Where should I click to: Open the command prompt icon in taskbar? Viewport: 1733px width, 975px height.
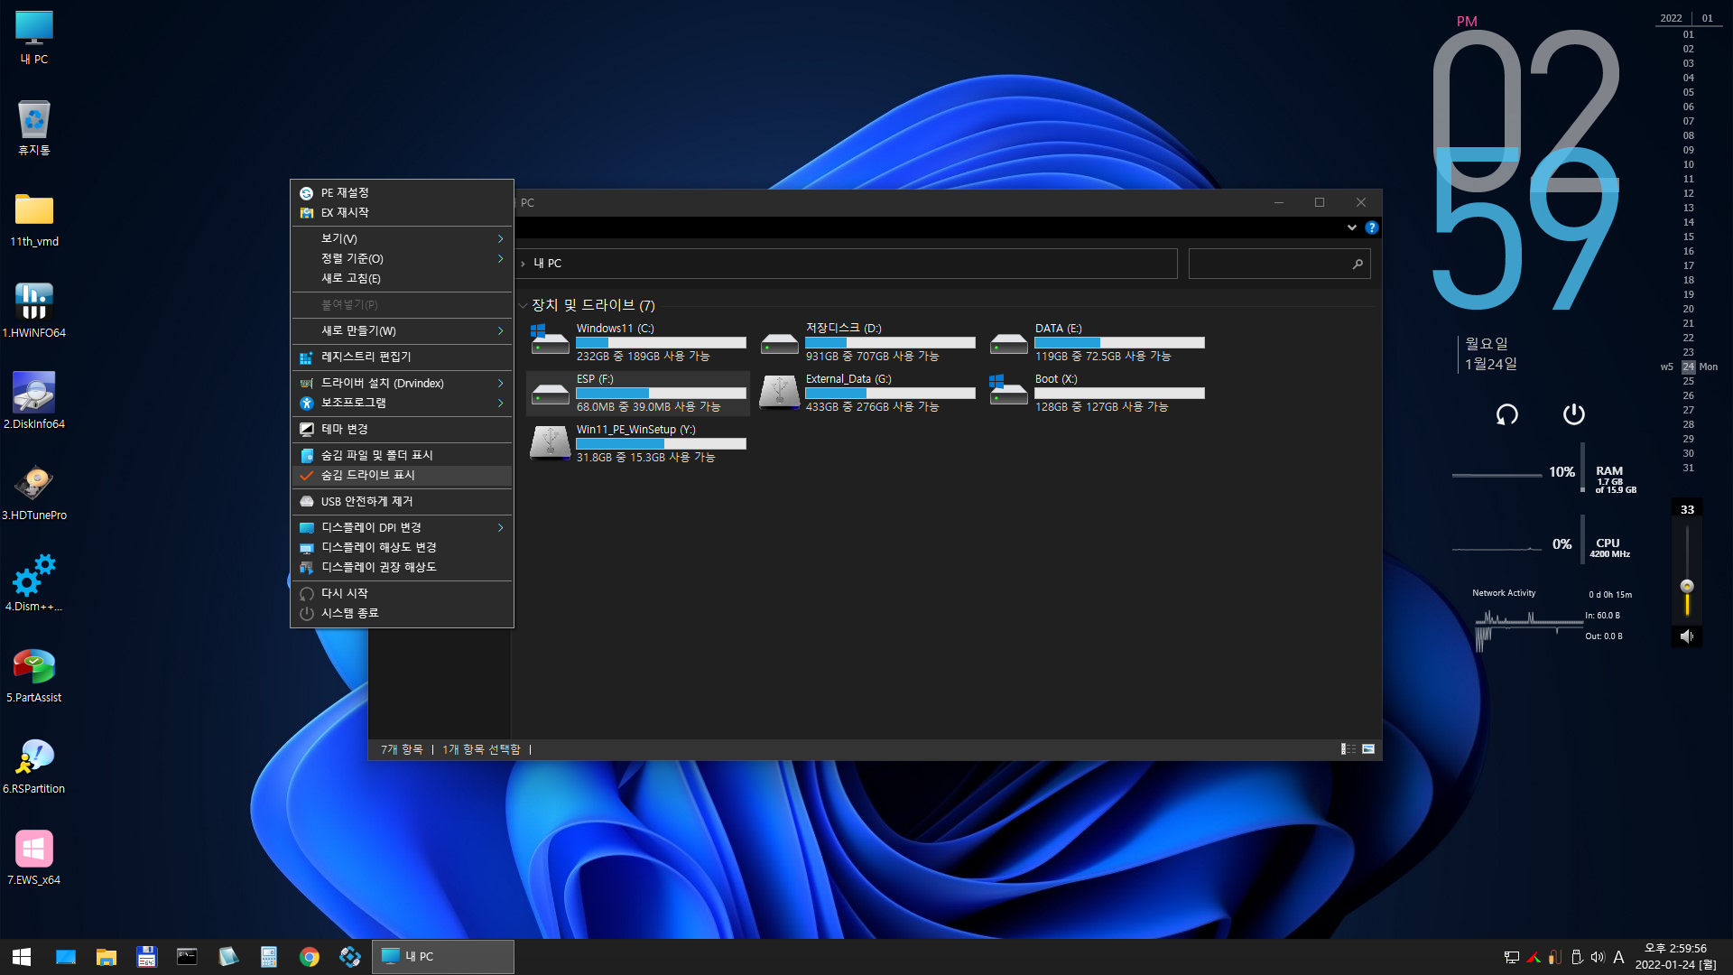click(x=187, y=957)
